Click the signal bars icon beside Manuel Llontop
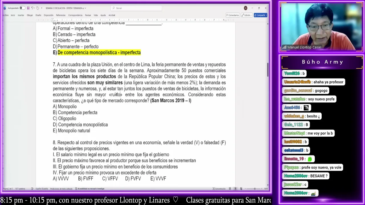This screenshot has width=365, height=205. (284, 48)
